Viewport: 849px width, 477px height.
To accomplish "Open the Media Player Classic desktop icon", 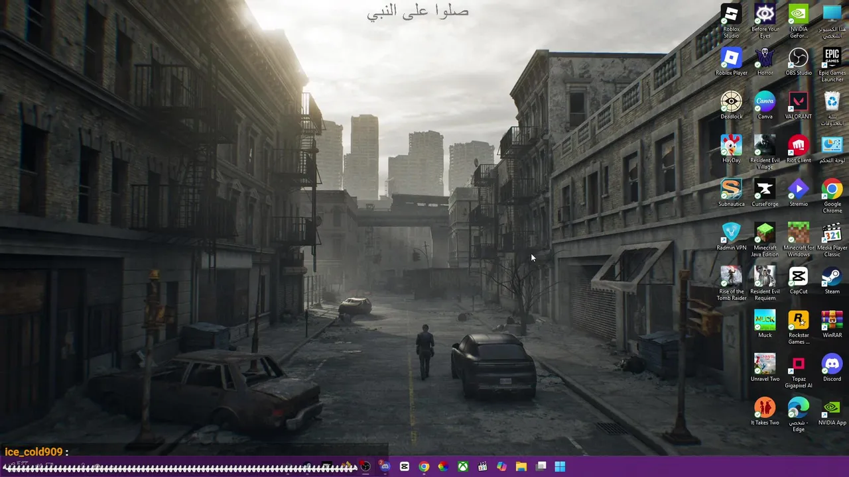I will pos(832,239).
